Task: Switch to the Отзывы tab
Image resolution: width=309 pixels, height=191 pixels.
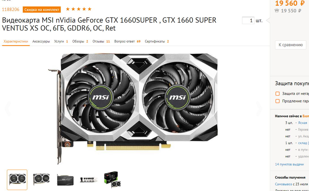Action: point(101,41)
